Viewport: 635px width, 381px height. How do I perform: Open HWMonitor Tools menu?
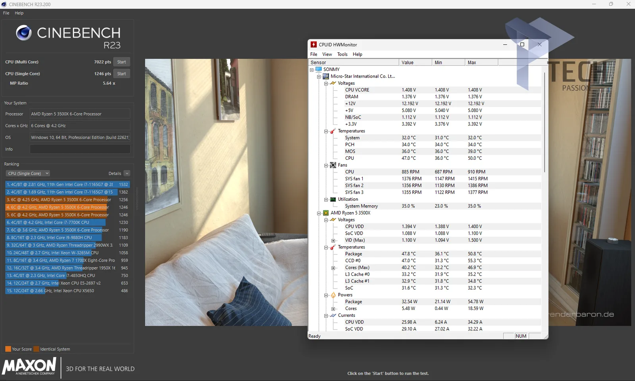[342, 54]
